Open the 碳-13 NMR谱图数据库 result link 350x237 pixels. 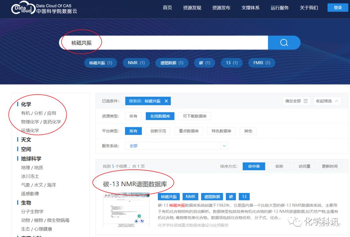[135, 184]
